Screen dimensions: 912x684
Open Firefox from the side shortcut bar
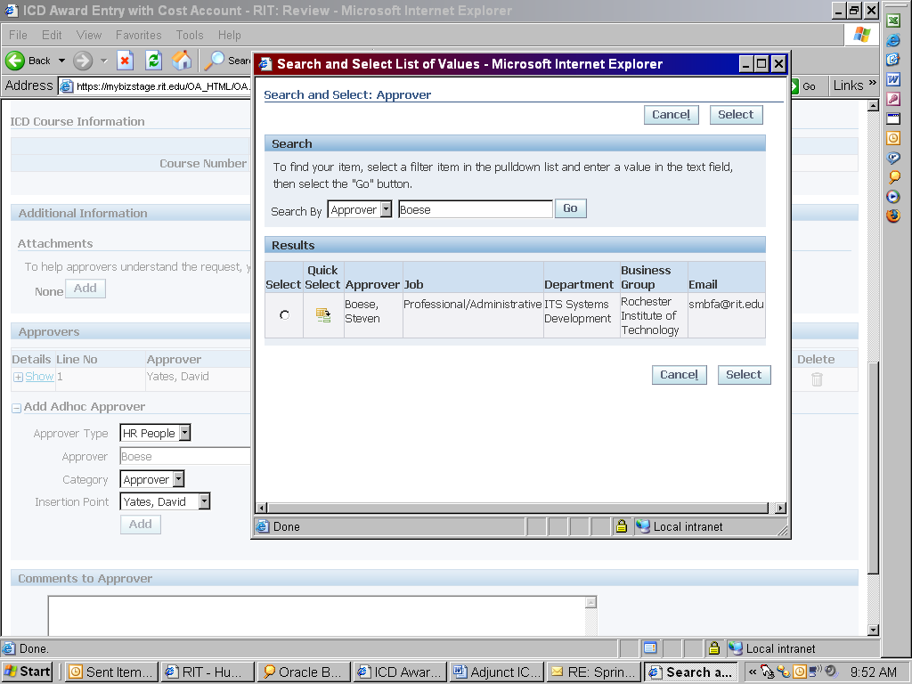(x=893, y=216)
